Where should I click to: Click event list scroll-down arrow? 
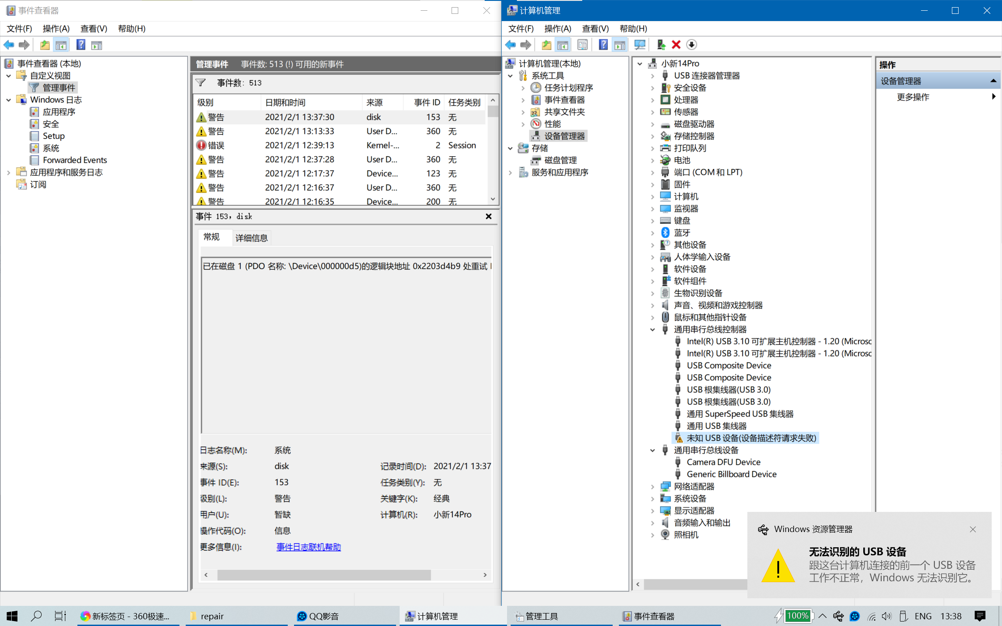(493, 199)
